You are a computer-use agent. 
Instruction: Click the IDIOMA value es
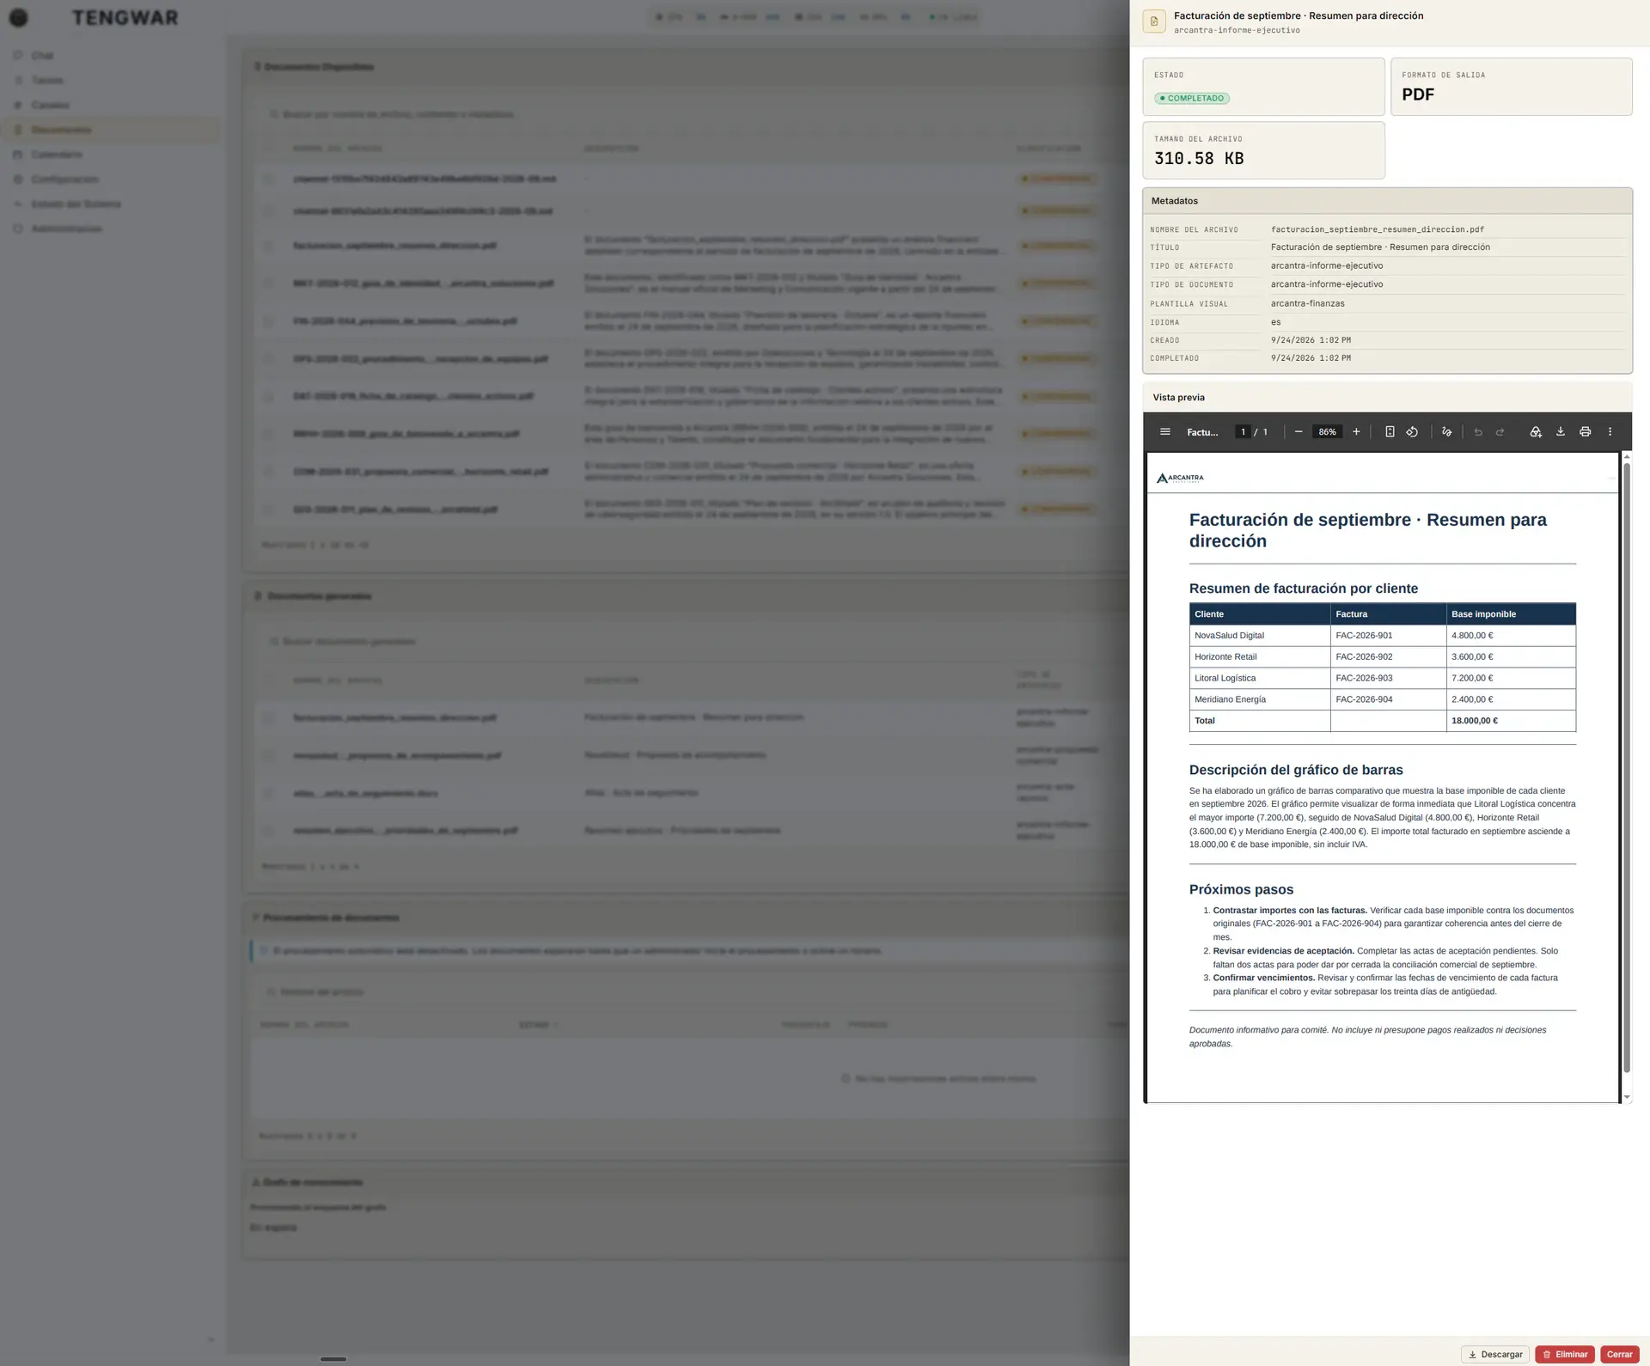click(x=1275, y=322)
